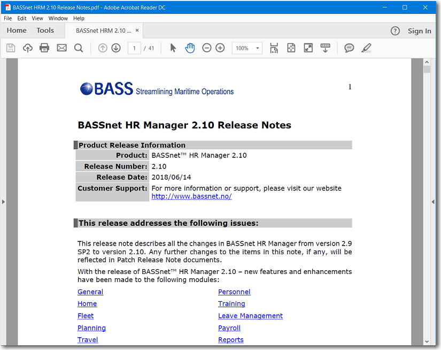Open the Window menu
Screen dimensions: 441x350
[x=58, y=18]
